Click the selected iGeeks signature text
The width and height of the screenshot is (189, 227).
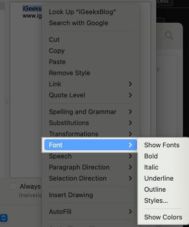point(32,9)
